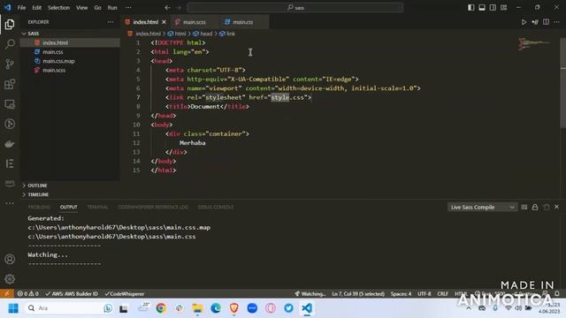Image resolution: width=566 pixels, height=318 pixels.
Task: Close the index.html tab
Action: (164, 22)
